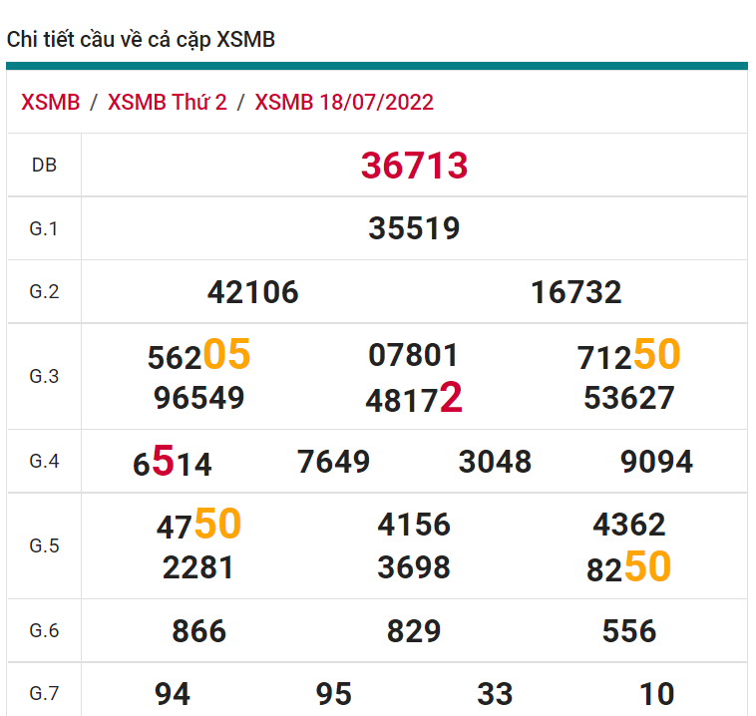756x716 pixels.
Task: Click G.7 number 94
Action: (x=173, y=693)
